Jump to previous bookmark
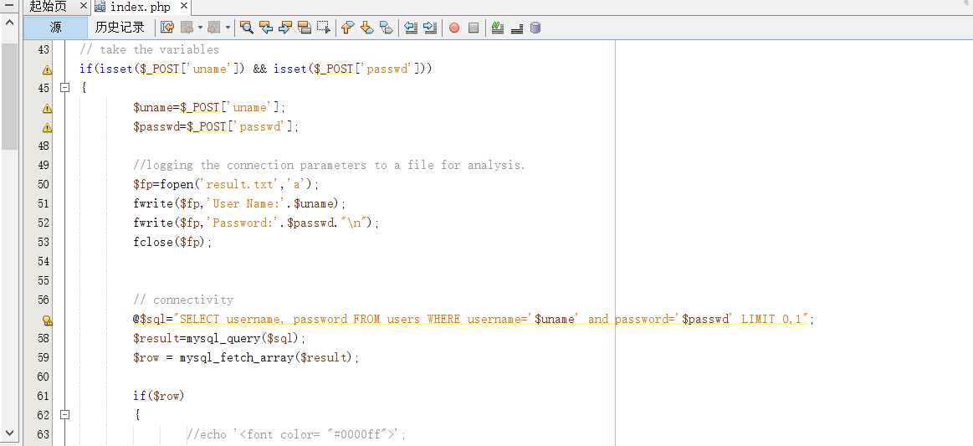The width and height of the screenshot is (973, 446). point(347,28)
